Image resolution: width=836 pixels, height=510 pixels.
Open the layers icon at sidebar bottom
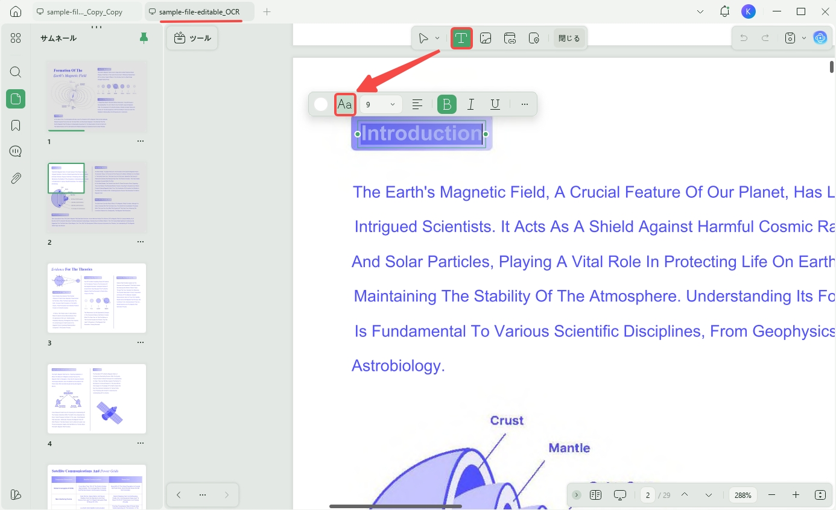[16, 494]
